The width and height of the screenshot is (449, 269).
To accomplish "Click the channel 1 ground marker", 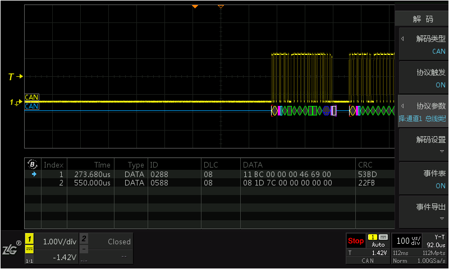I will 16,102.
